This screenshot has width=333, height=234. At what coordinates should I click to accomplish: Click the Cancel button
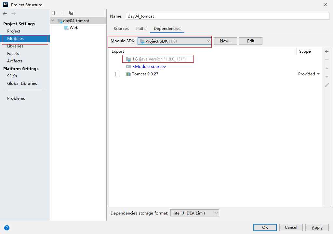tap(291, 227)
